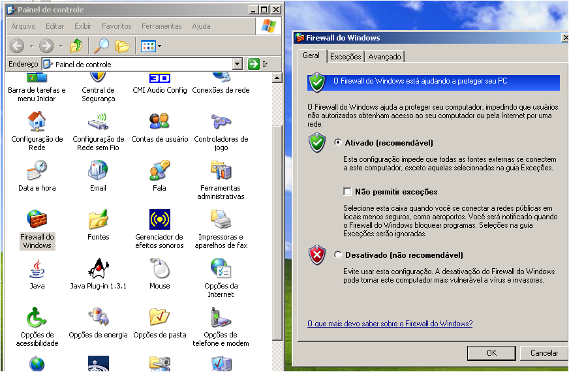This screenshot has width=569, height=372.
Task: Click the Up one level folder button
Action: coord(76,46)
